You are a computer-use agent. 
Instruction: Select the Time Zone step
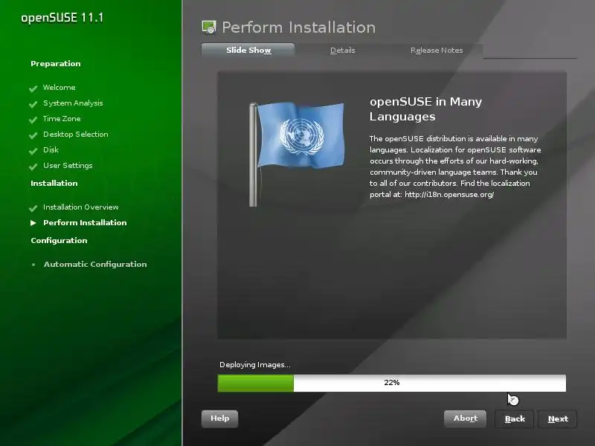click(x=62, y=119)
